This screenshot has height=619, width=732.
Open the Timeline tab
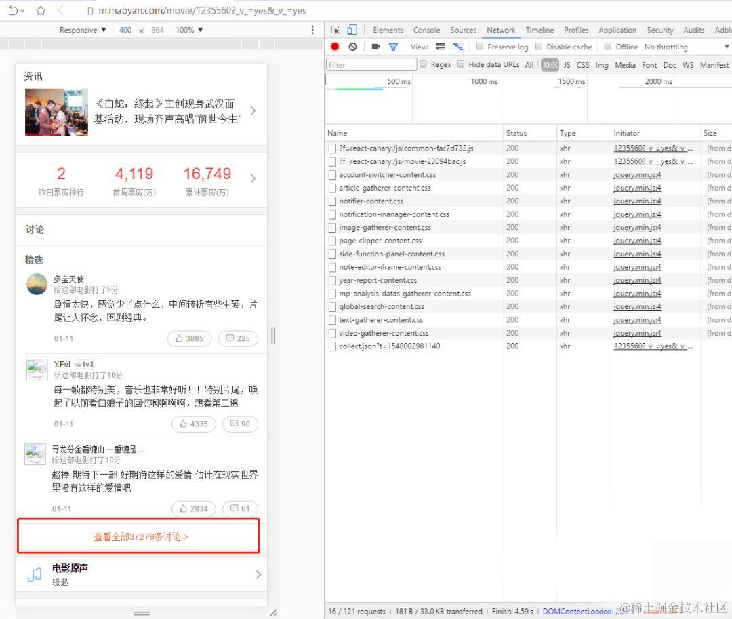click(540, 30)
